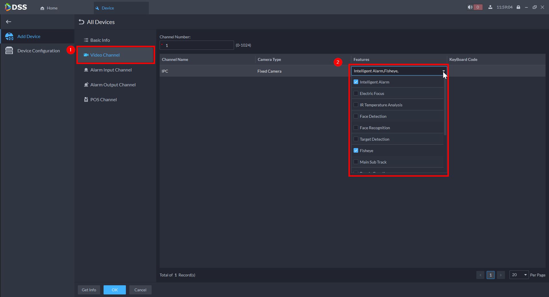Switch to the Device tab
Viewport: 549px width, 297px height.
coord(121,8)
